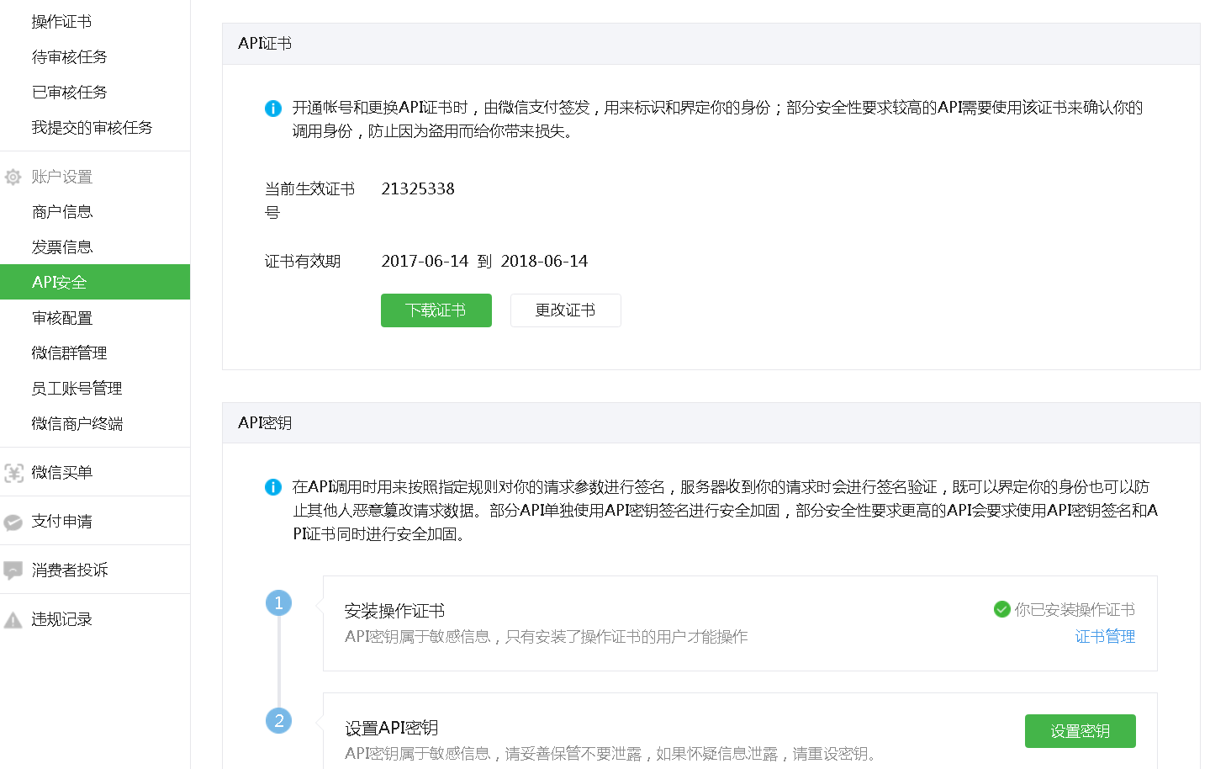Viewport: 1210px width, 769px height.
Task: Click the 支付申请 sidebar icon
Action: coord(13,522)
